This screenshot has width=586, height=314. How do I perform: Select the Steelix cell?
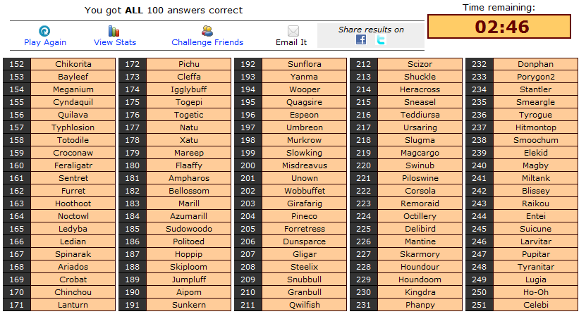click(x=304, y=267)
